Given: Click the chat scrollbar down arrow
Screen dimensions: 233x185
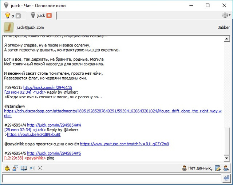Looking at the screenshot, I should pyautogui.click(x=227, y=158).
